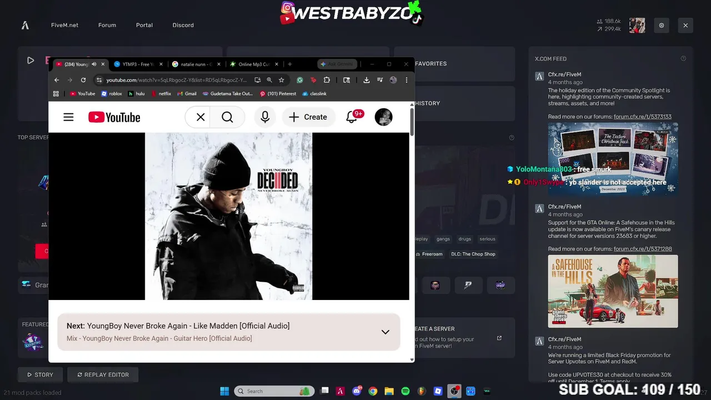Open the YouTube hamburger guide menu
The height and width of the screenshot is (400, 711).
[x=68, y=117]
